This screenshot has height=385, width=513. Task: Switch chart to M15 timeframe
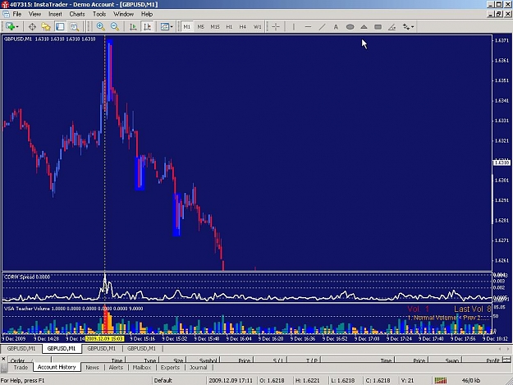215,27
